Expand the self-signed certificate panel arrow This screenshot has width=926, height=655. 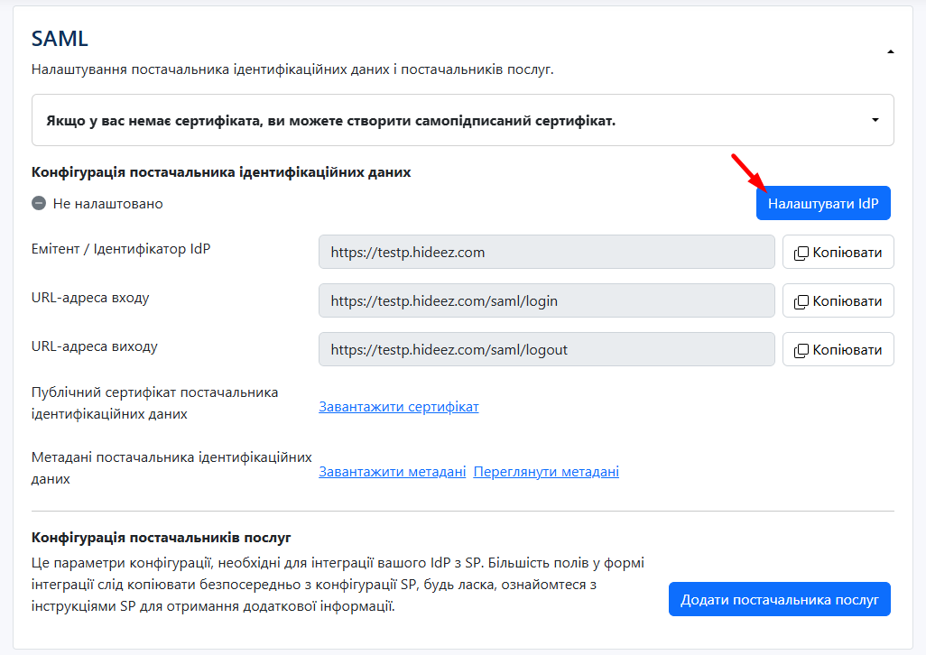click(x=875, y=120)
